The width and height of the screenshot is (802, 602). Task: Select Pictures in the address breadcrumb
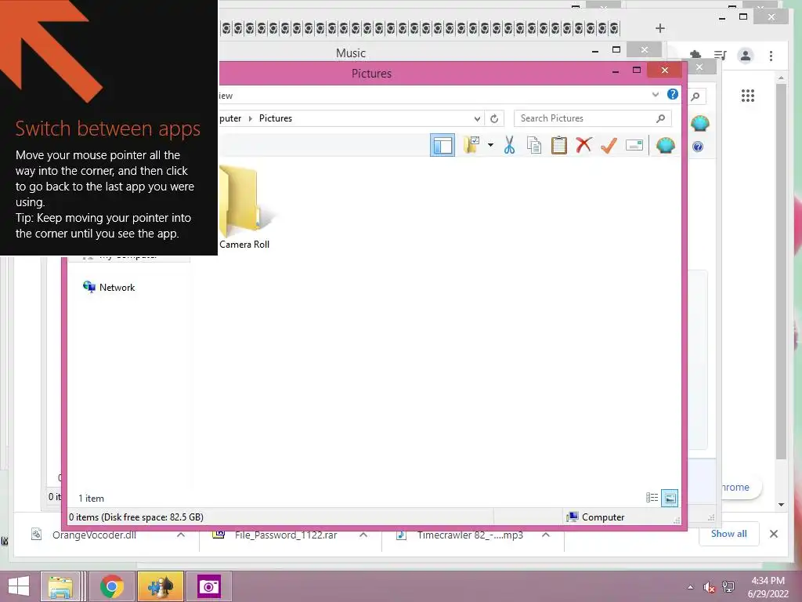275,118
